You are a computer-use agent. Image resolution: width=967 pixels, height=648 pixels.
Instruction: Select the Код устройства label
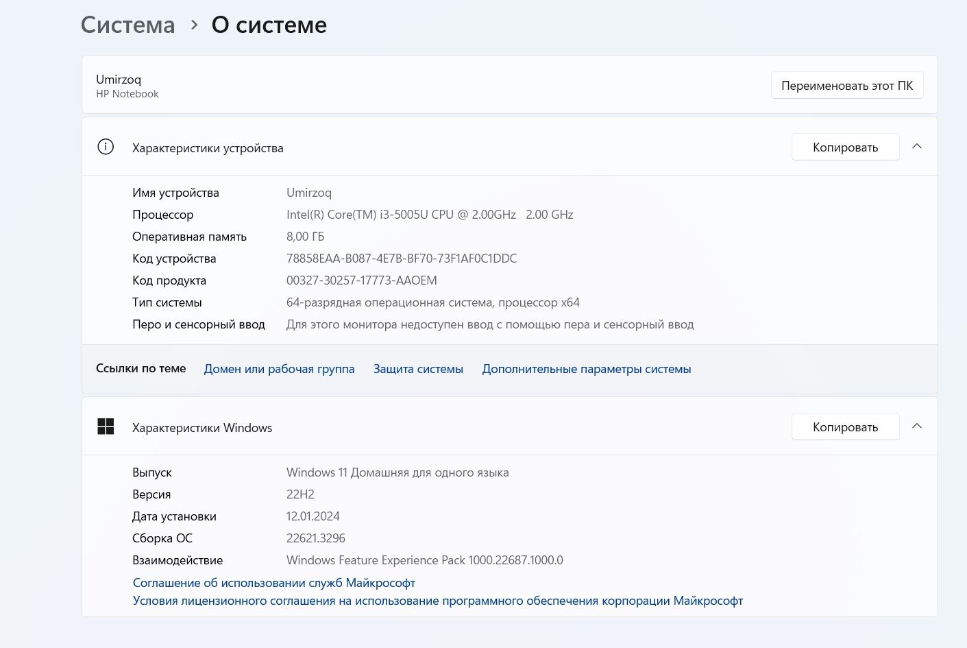pos(174,259)
